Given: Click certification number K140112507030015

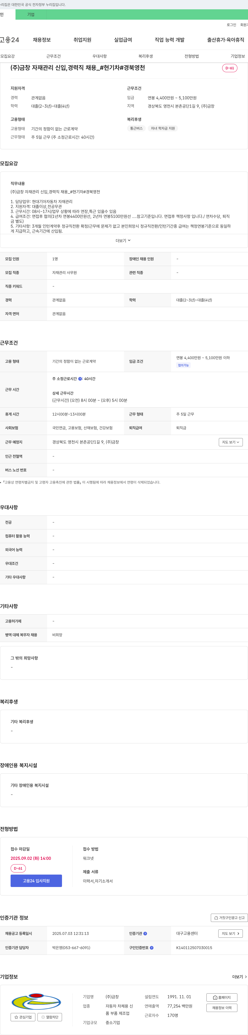Looking at the screenshot, I should (x=194, y=947).
